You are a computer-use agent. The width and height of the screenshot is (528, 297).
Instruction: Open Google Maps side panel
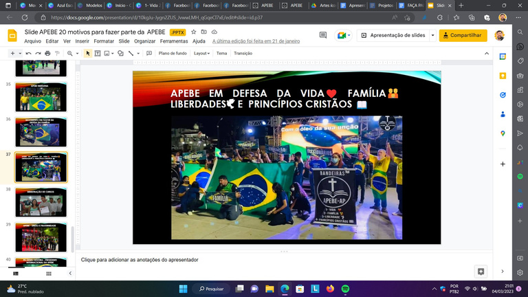tap(503, 133)
